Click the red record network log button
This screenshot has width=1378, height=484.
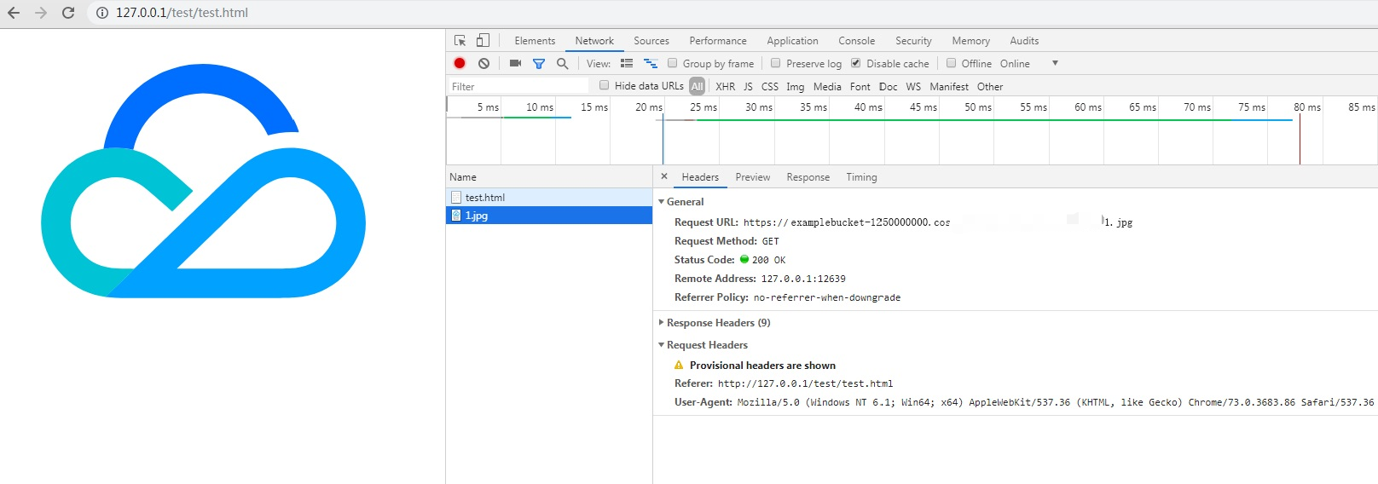click(x=460, y=63)
